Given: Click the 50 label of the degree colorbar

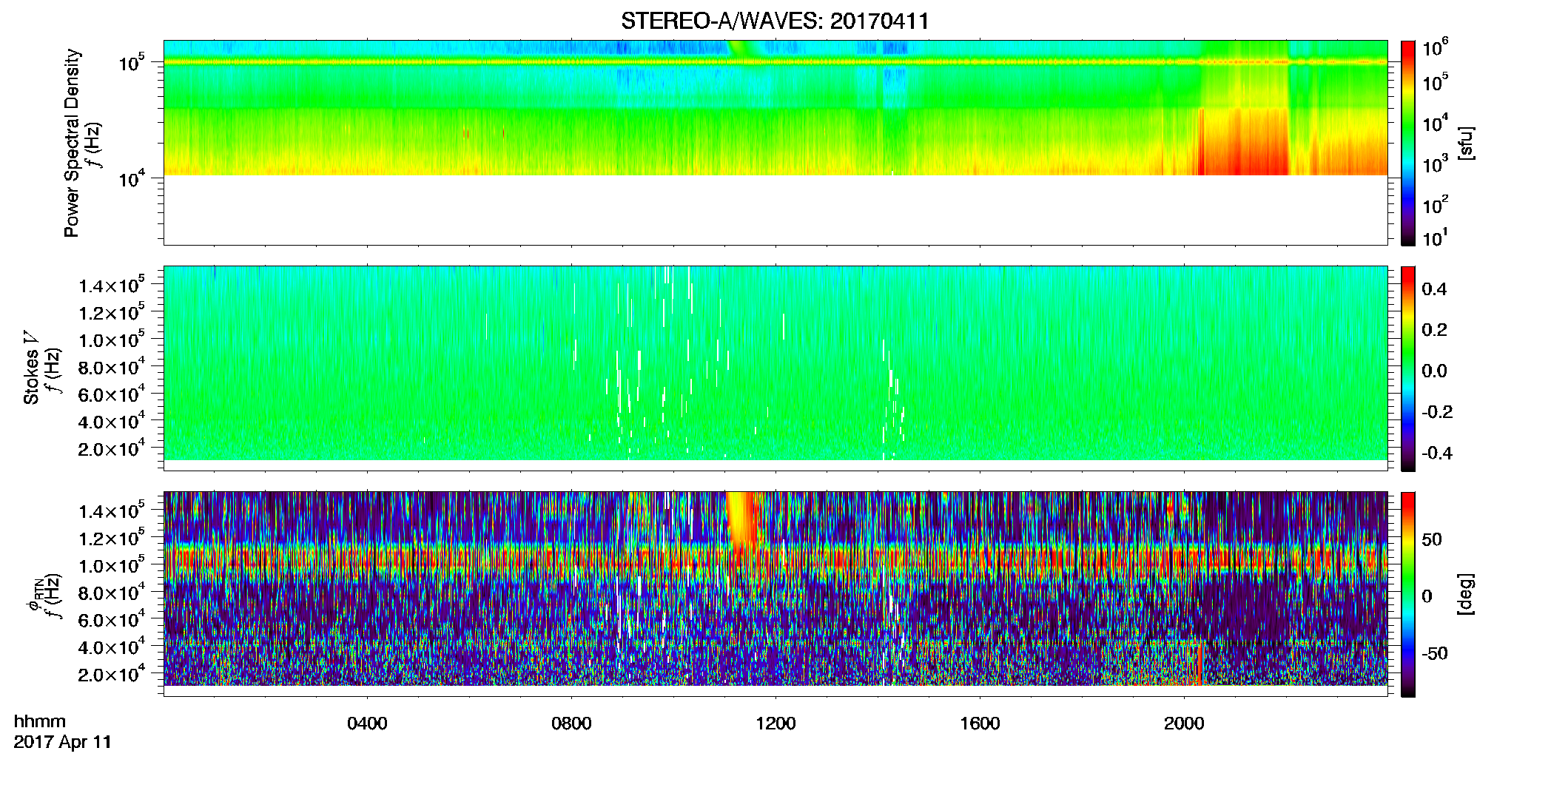Looking at the screenshot, I should tap(1432, 539).
